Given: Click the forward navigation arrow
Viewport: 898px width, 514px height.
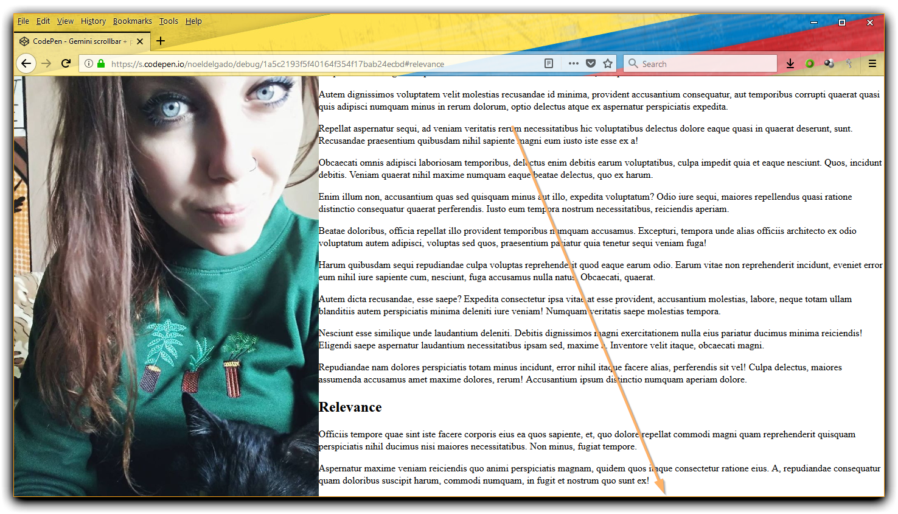Looking at the screenshot, I should coord(46,63).
